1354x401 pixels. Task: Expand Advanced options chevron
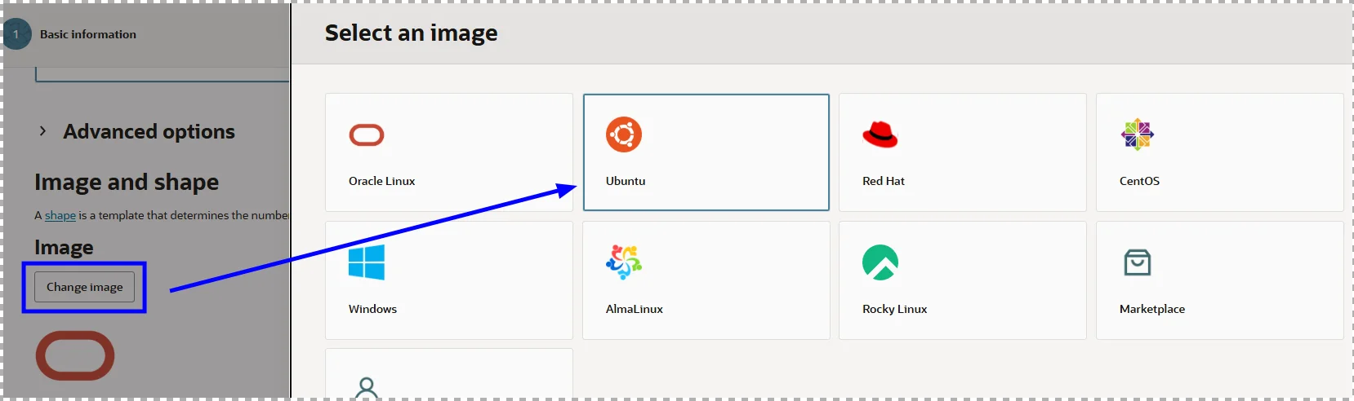pos(42,131)
